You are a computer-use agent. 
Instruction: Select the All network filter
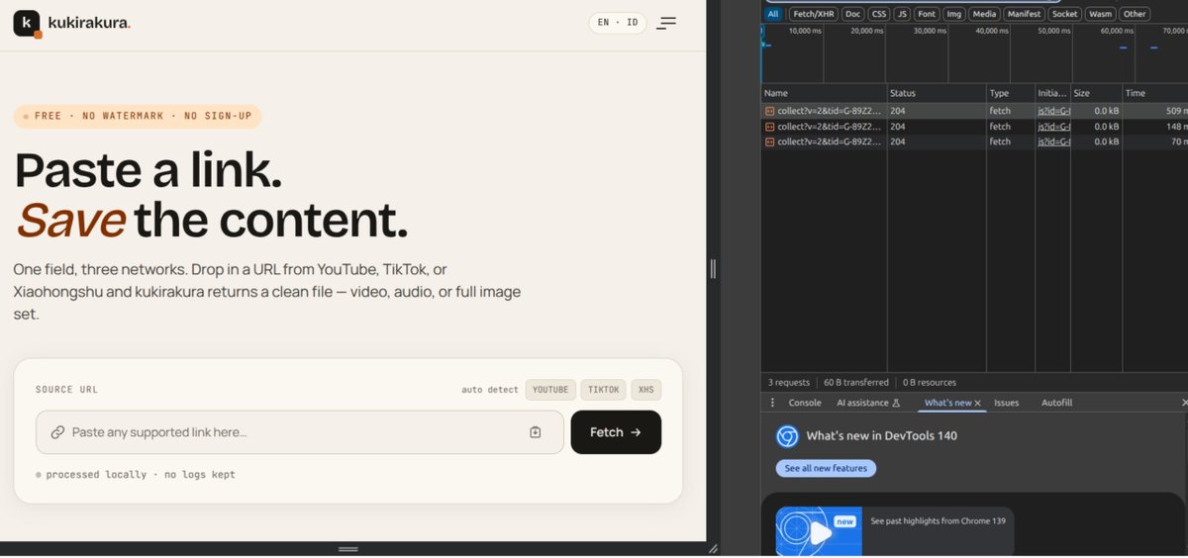773,14
